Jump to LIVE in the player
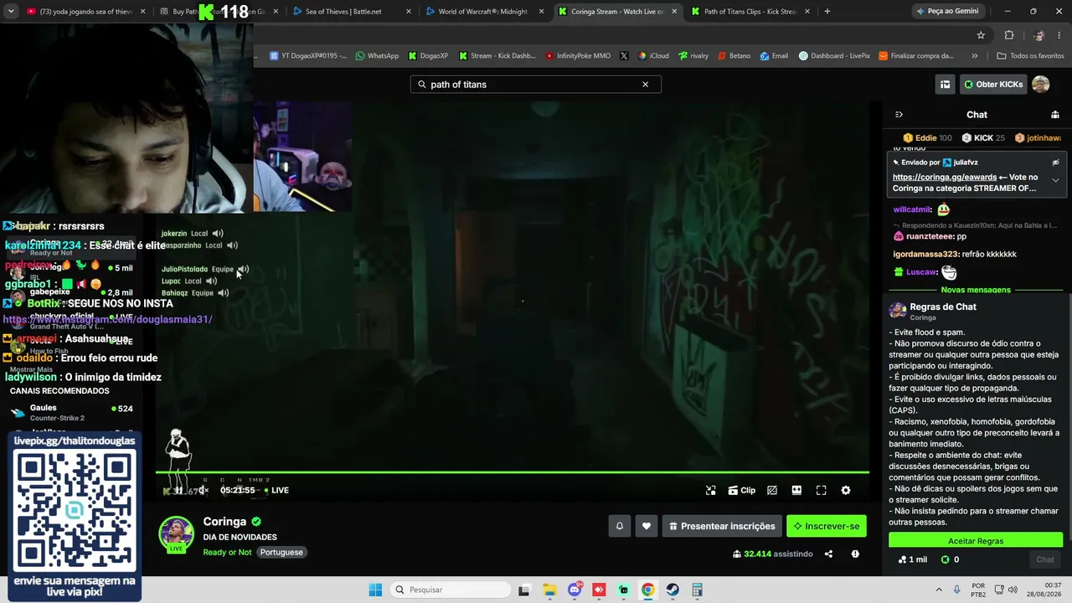This screenshot has height=603, width=1072. point(277,491)
